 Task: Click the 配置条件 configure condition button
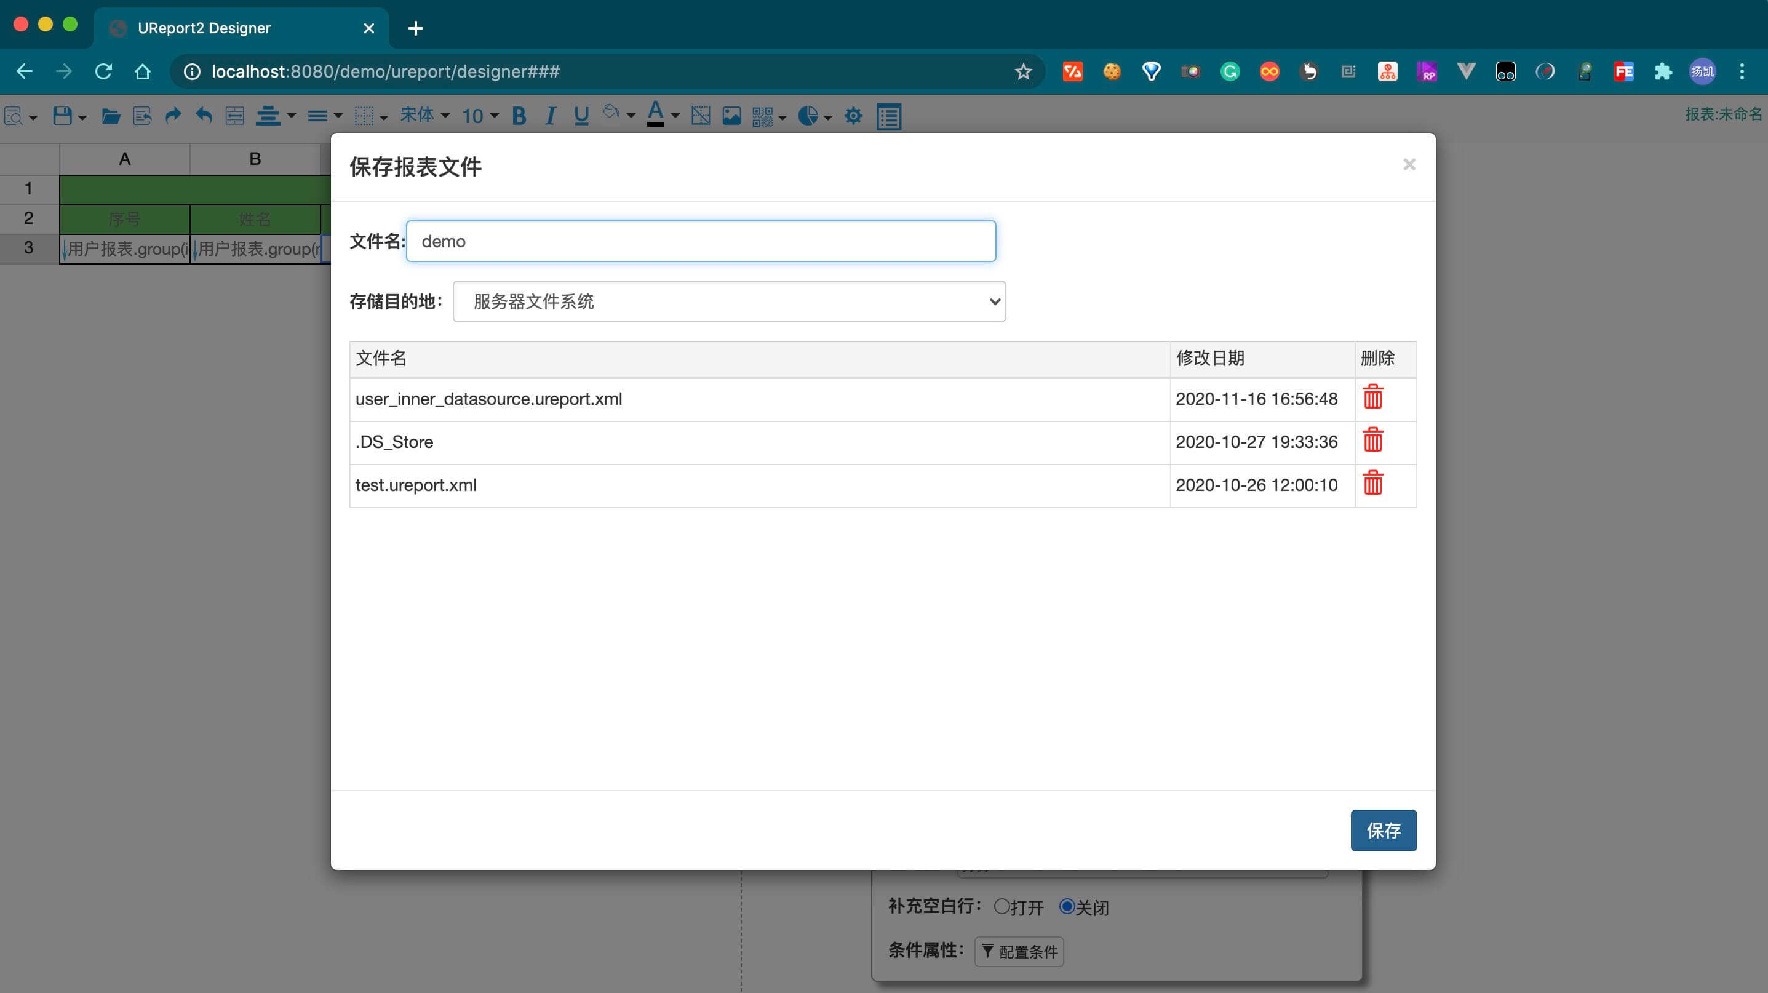point(1019,951)
